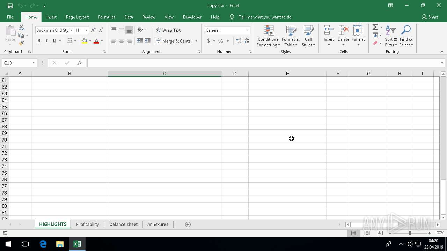
Task: Open Find & Select menu
Action: [406, 36]
